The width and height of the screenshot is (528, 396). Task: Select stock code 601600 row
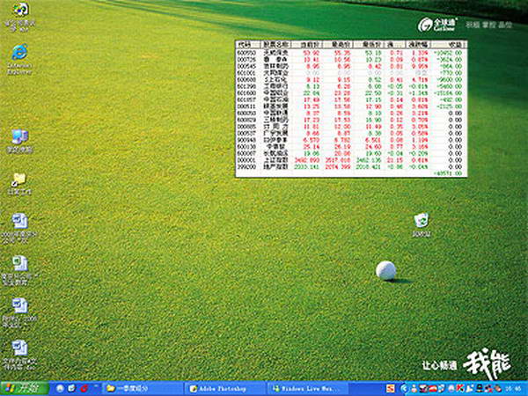tap(350, 93)
